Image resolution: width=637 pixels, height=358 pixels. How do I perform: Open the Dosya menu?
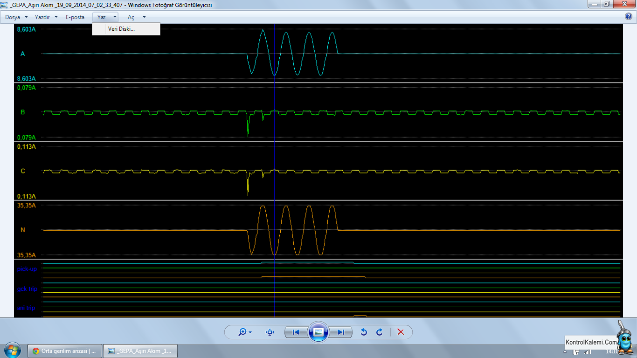[x=16, y=17]
